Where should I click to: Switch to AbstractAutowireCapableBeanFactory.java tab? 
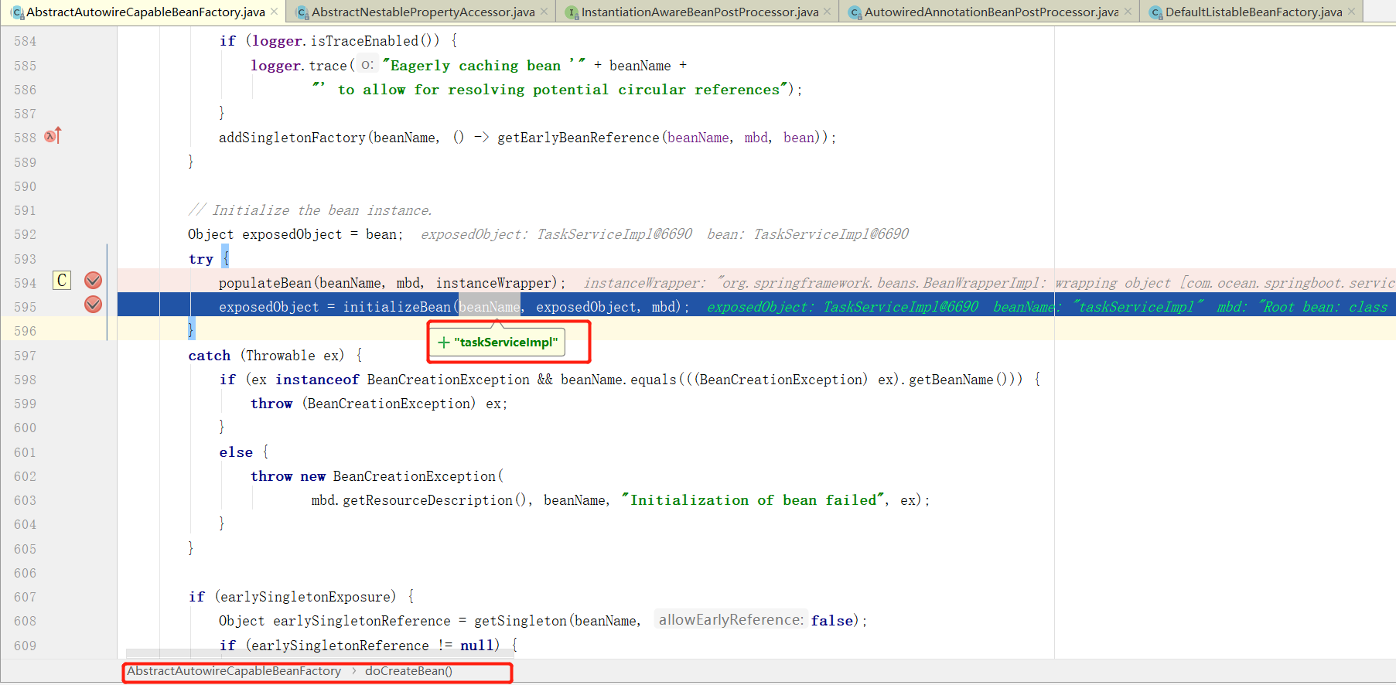pyautogui.click(x=145, y=12)
